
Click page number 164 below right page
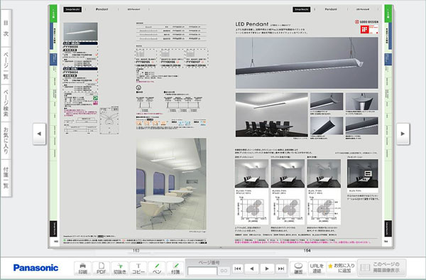[307, 250]
